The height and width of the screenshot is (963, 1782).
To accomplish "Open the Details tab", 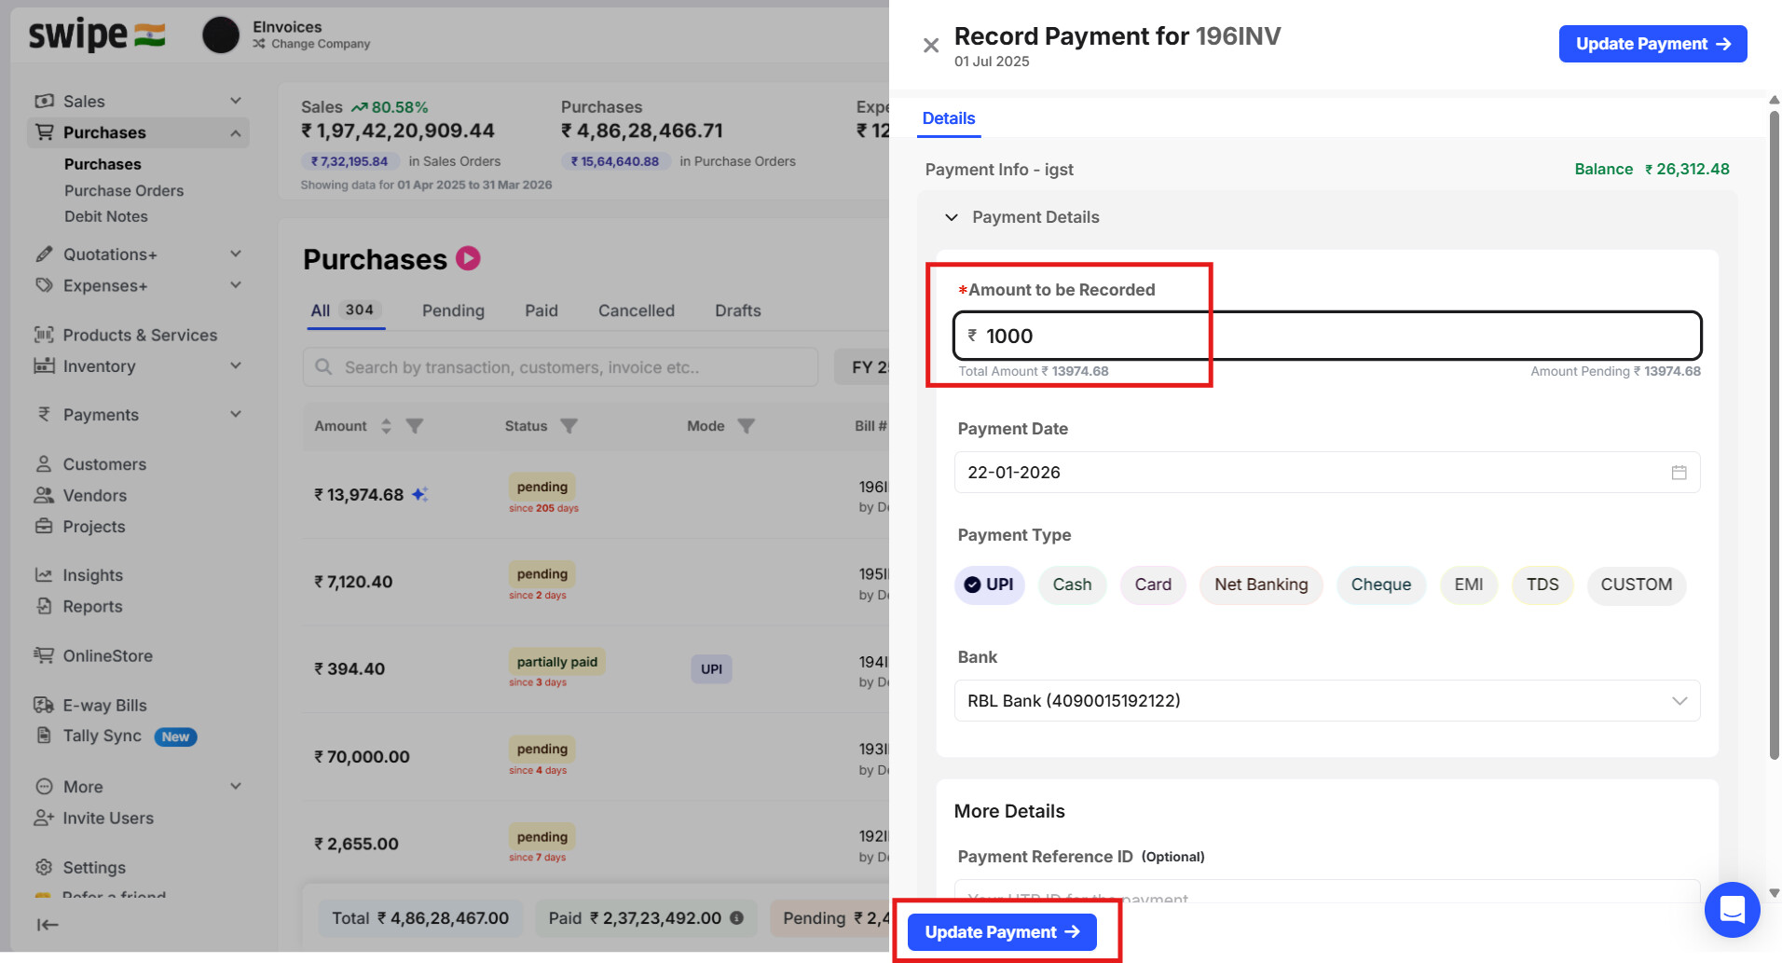I will pyautogui.click(x=948, y=118).
